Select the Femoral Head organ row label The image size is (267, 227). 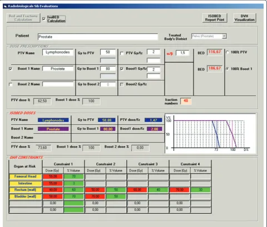26,176
